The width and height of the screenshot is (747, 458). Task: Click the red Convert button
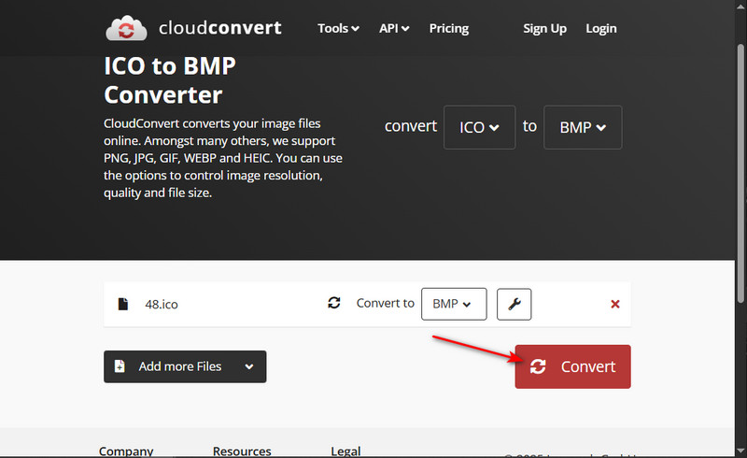point(572,366)
